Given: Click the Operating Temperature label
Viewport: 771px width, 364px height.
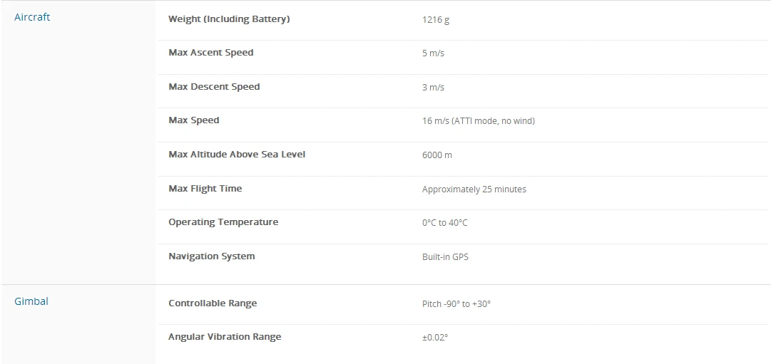Looking at the screenshot, I should coord(223,222).
